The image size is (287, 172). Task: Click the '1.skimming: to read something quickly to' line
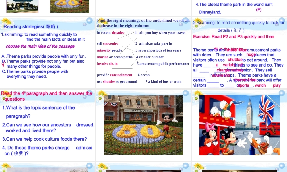pos(39,34)
